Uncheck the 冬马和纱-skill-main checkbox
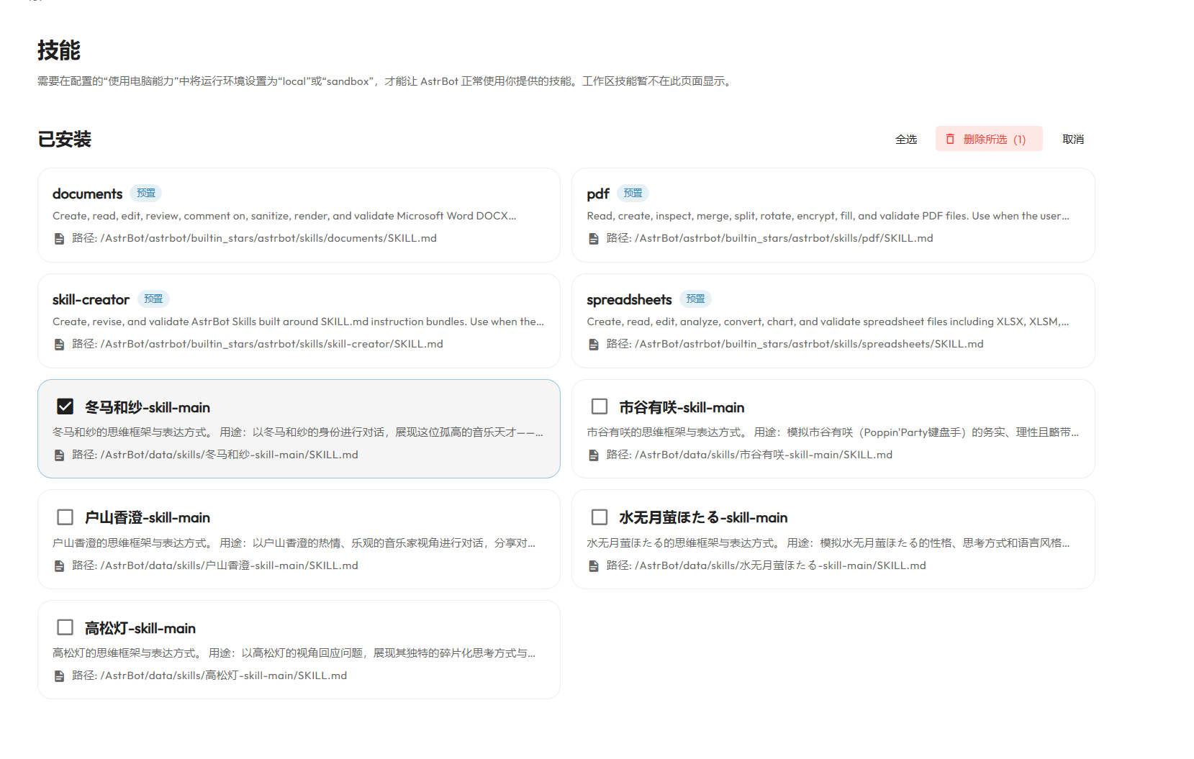 pyautogui.click(x=65, y=406)
